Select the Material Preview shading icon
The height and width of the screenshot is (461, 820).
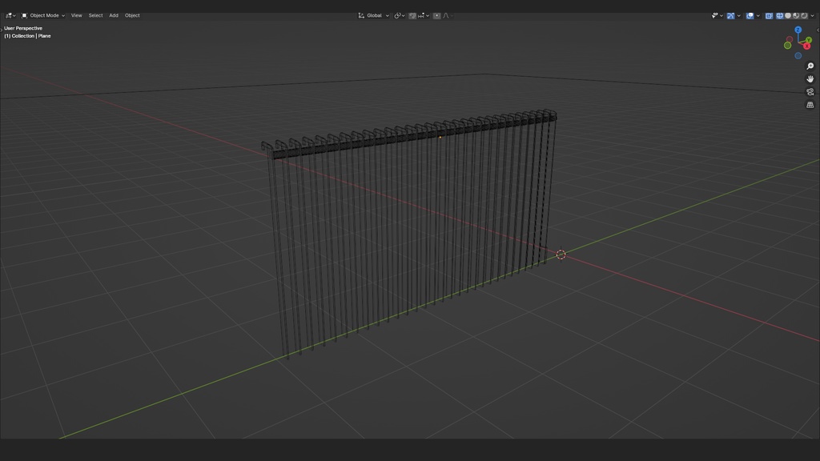[795, 14]
